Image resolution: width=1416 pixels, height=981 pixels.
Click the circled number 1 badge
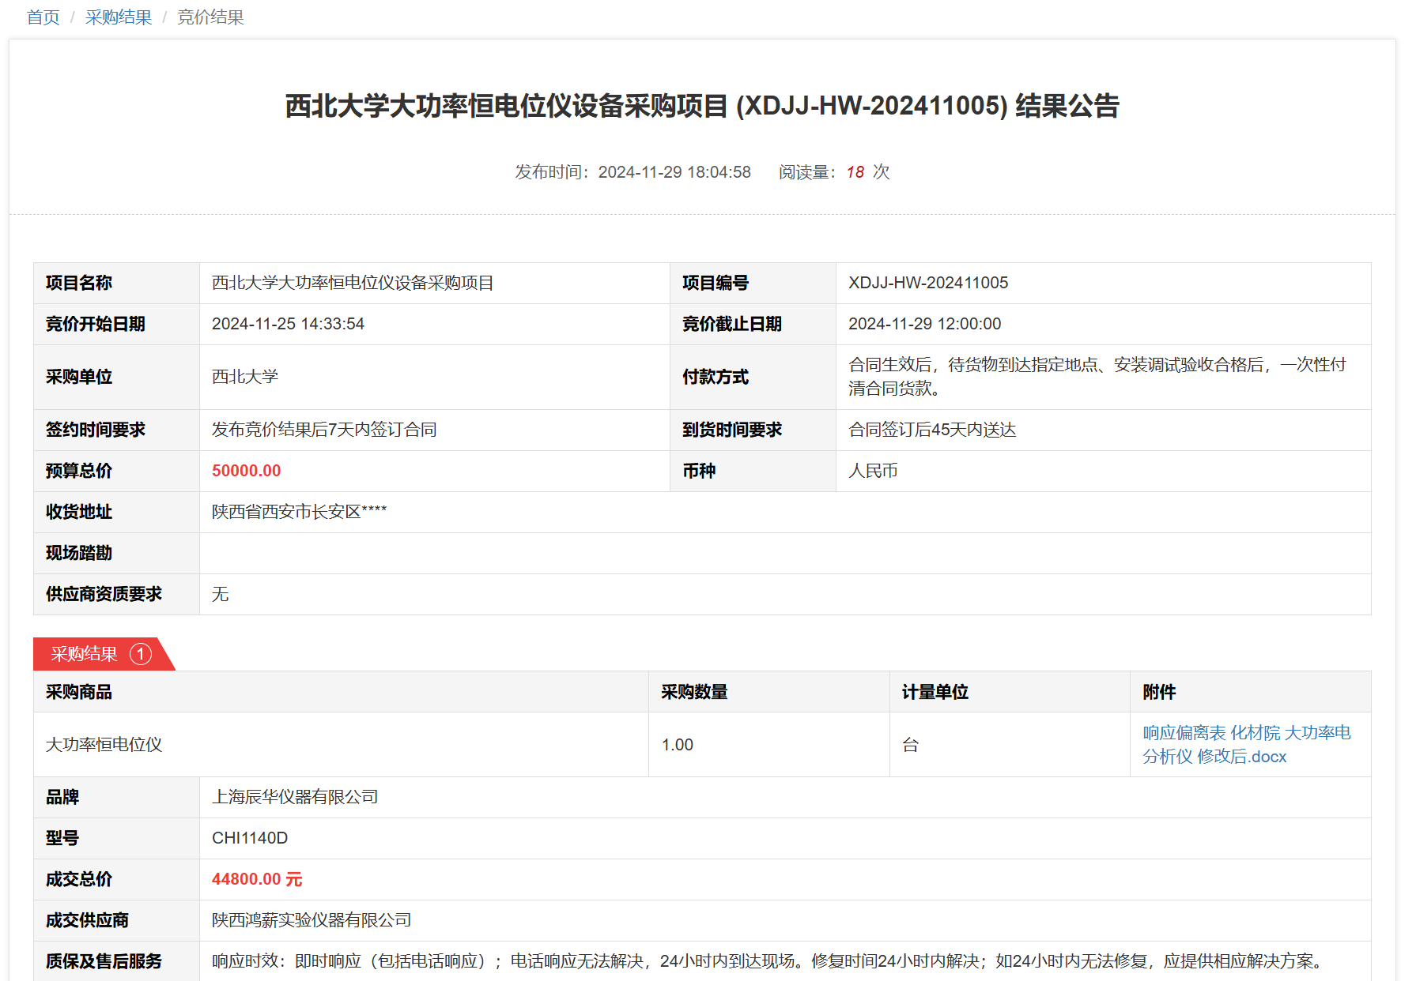(x=141, y=654)
